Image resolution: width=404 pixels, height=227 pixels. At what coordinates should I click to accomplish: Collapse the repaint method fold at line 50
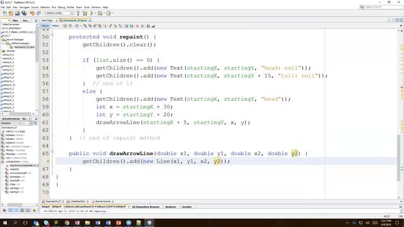52,35
